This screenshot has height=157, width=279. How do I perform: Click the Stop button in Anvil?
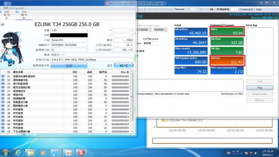[x=260, y=88]
